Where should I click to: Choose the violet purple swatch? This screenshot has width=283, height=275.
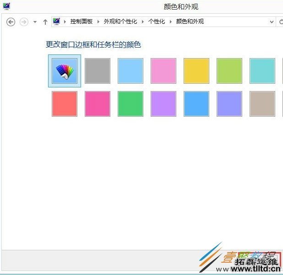163,104
